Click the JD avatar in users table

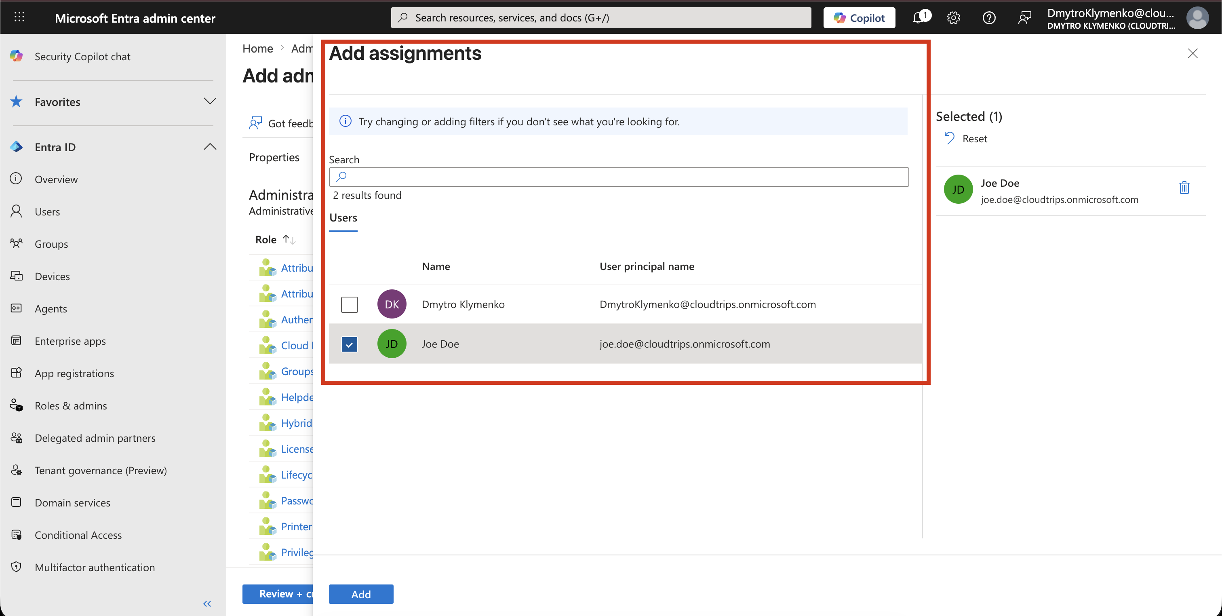click(x=392, y=344)
